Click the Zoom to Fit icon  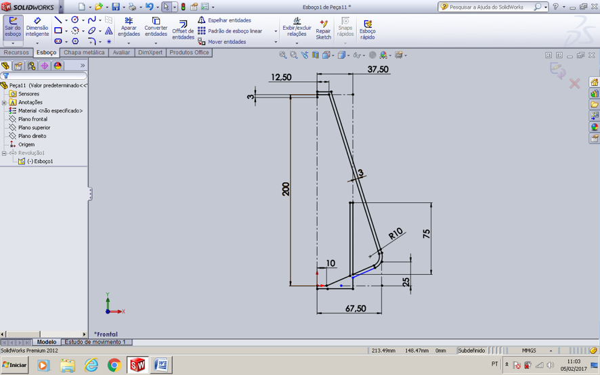[283, 55]
